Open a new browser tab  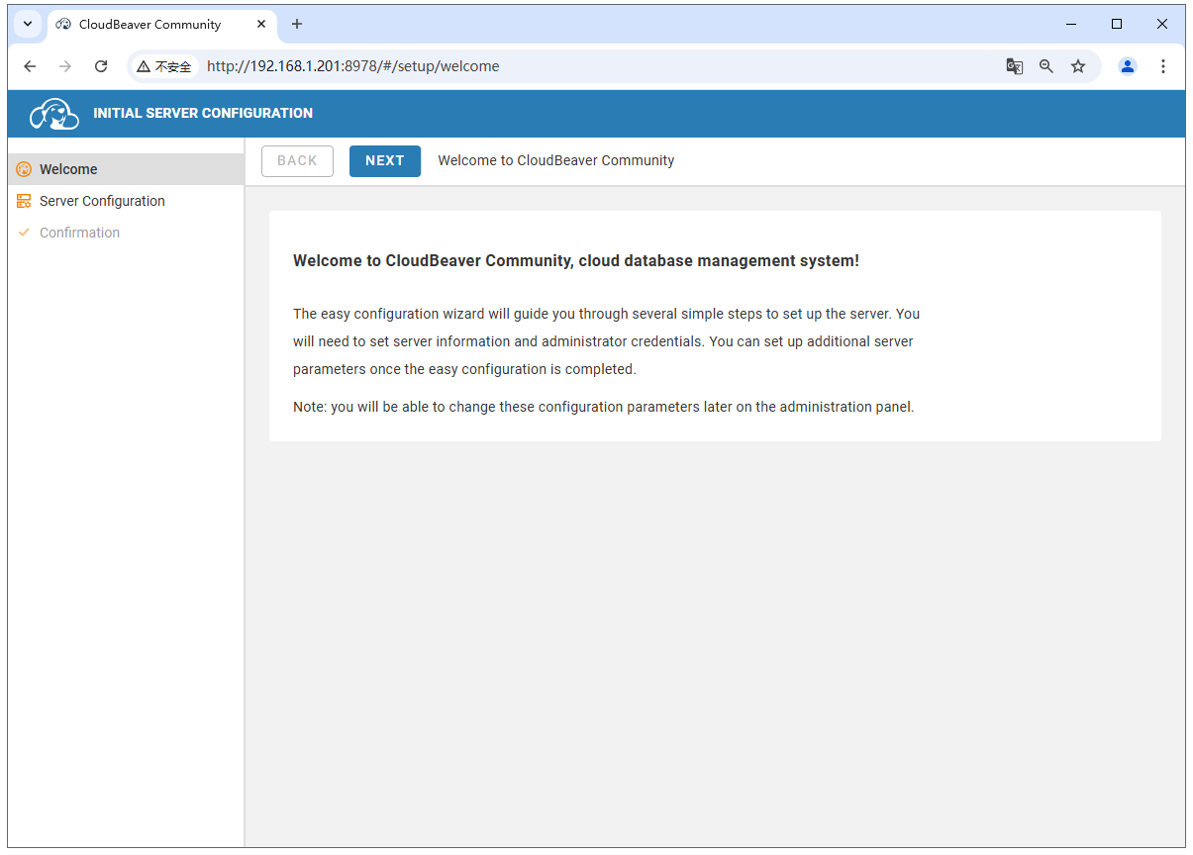(297, 24)
